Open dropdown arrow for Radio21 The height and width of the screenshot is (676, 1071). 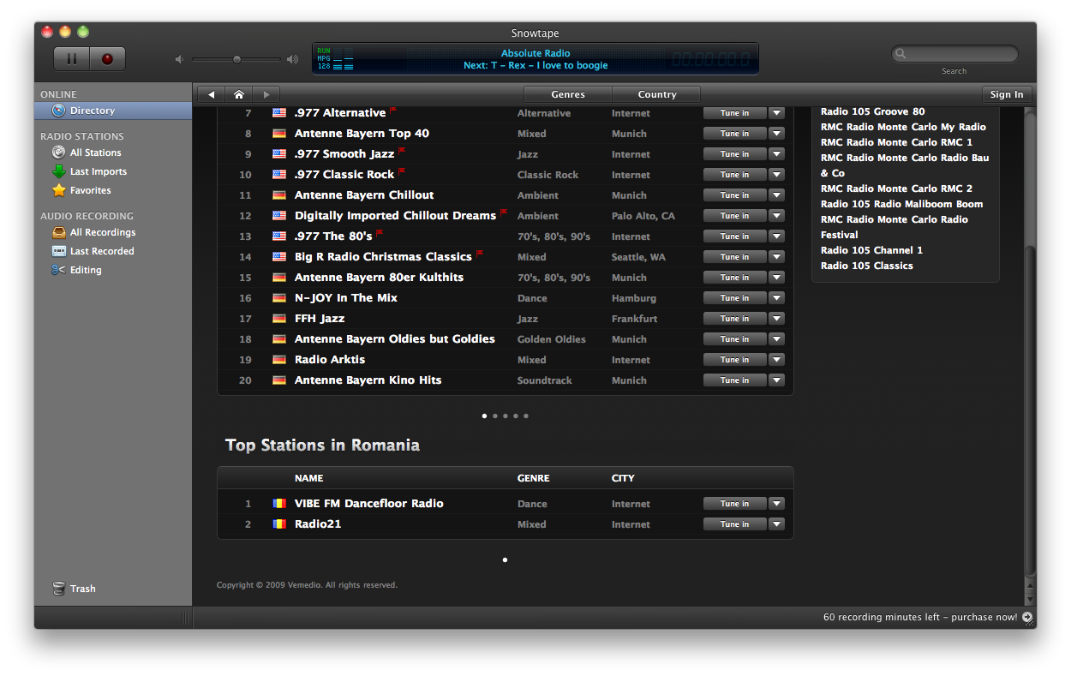pos(776,524)
